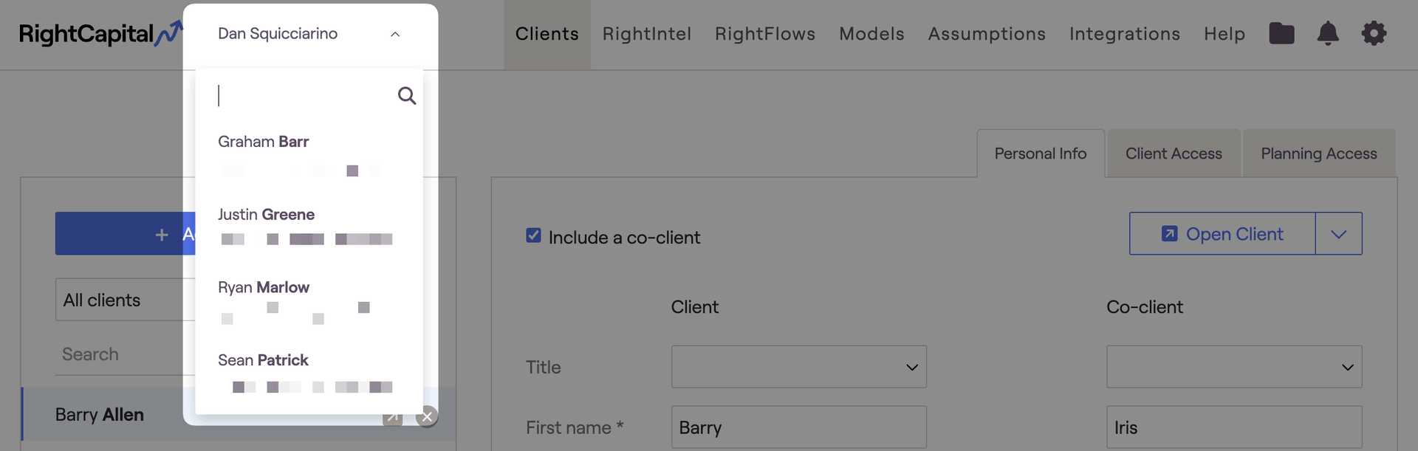
Task: Open the client Title dropdown
Action: point(798,367)
